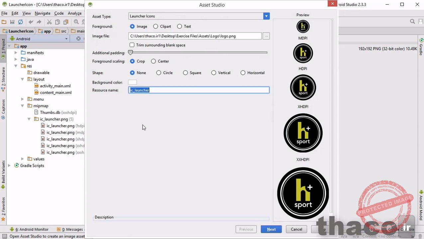Click the Paste icon in the toolbar
This screenshot has height=239, width=424.
(x=66, y=22)
